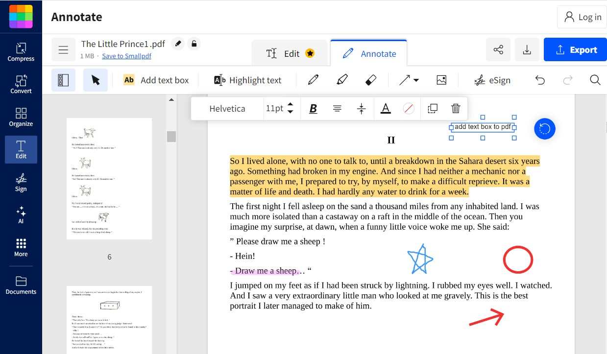The width and height of the screenshot is (607, 354).
Task: Choose the Highlight text tool
Action: coord(247,80)
